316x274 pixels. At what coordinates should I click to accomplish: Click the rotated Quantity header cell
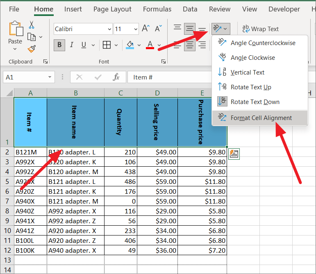[x=120, y=122]
